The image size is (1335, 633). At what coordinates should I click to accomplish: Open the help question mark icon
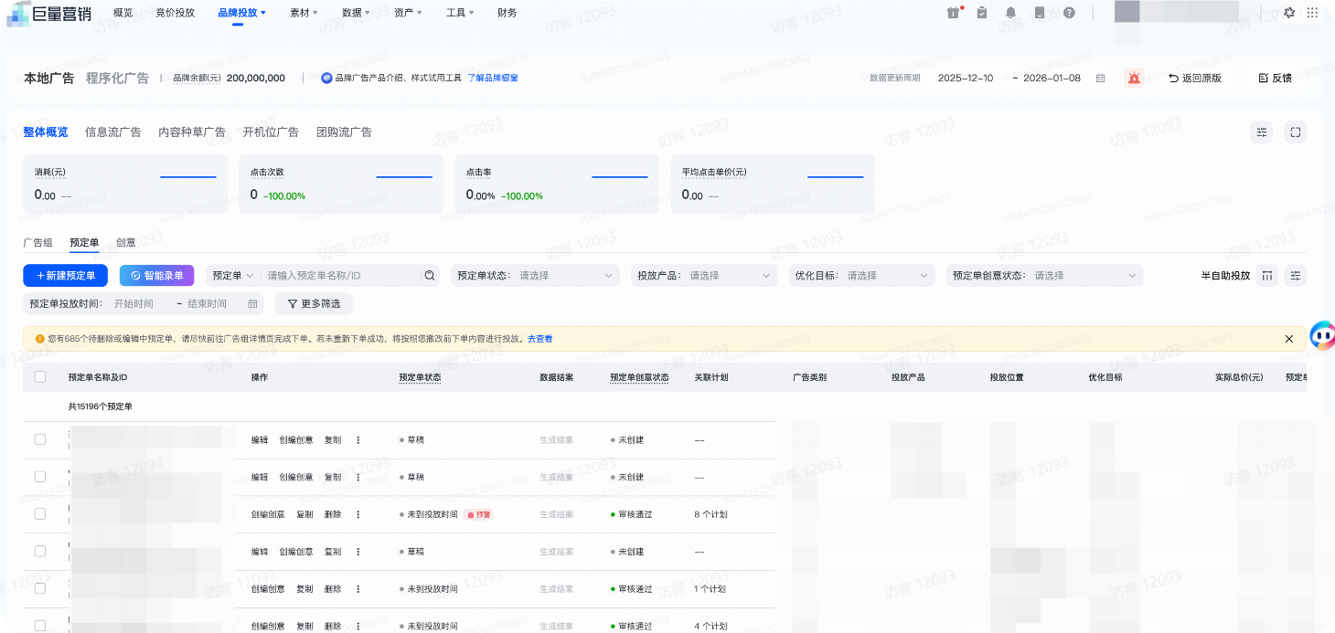(1069, 13)
